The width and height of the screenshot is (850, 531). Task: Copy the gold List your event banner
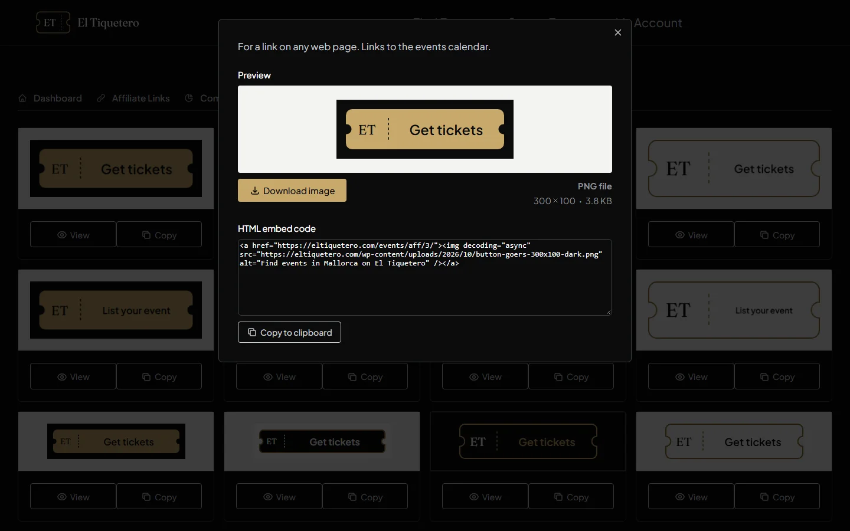coord(159,376)
